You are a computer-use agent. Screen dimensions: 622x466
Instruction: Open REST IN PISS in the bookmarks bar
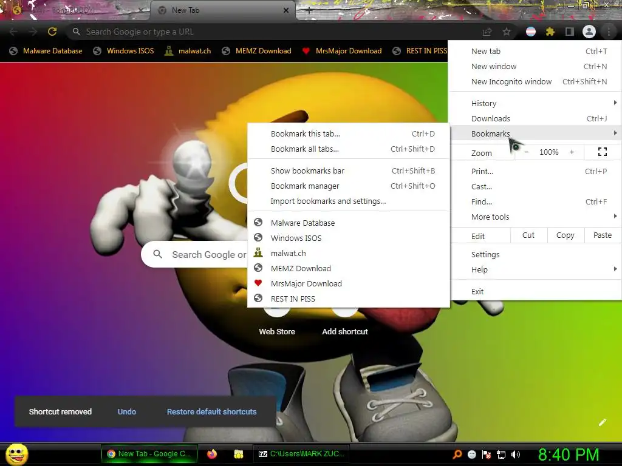point(420,51)
